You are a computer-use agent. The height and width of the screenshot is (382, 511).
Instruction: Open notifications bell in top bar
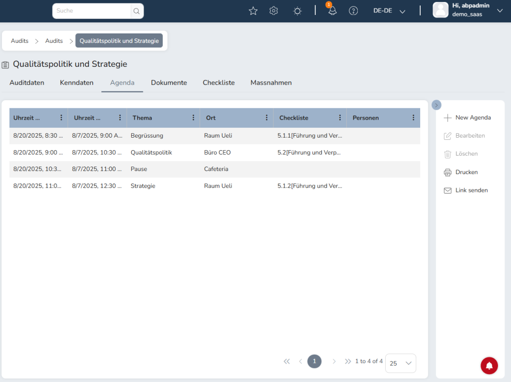(x=332, y=11)
